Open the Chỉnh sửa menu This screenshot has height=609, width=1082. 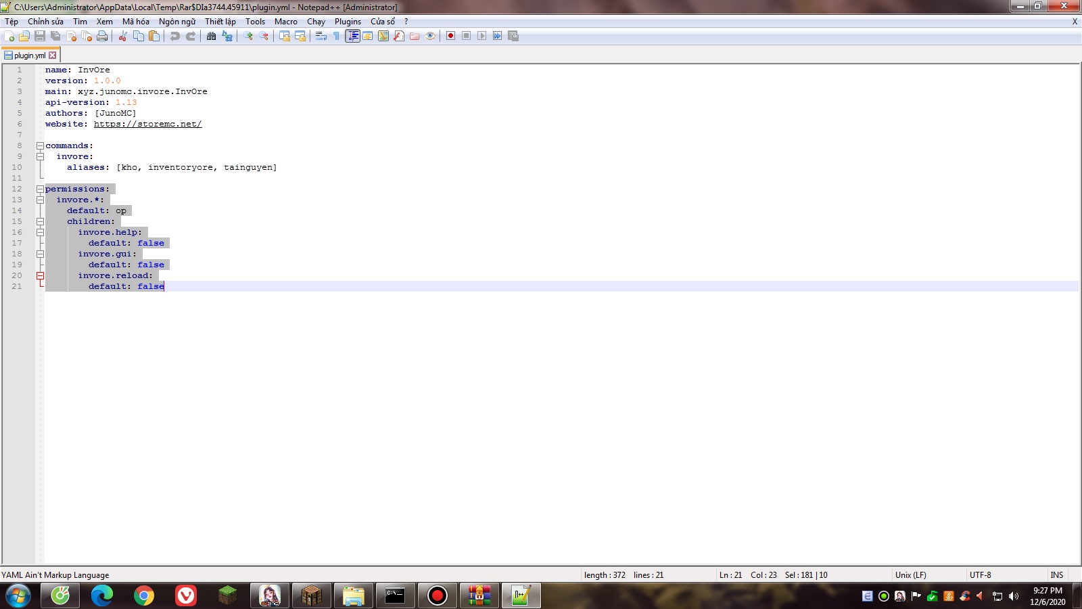click(45, 22)
